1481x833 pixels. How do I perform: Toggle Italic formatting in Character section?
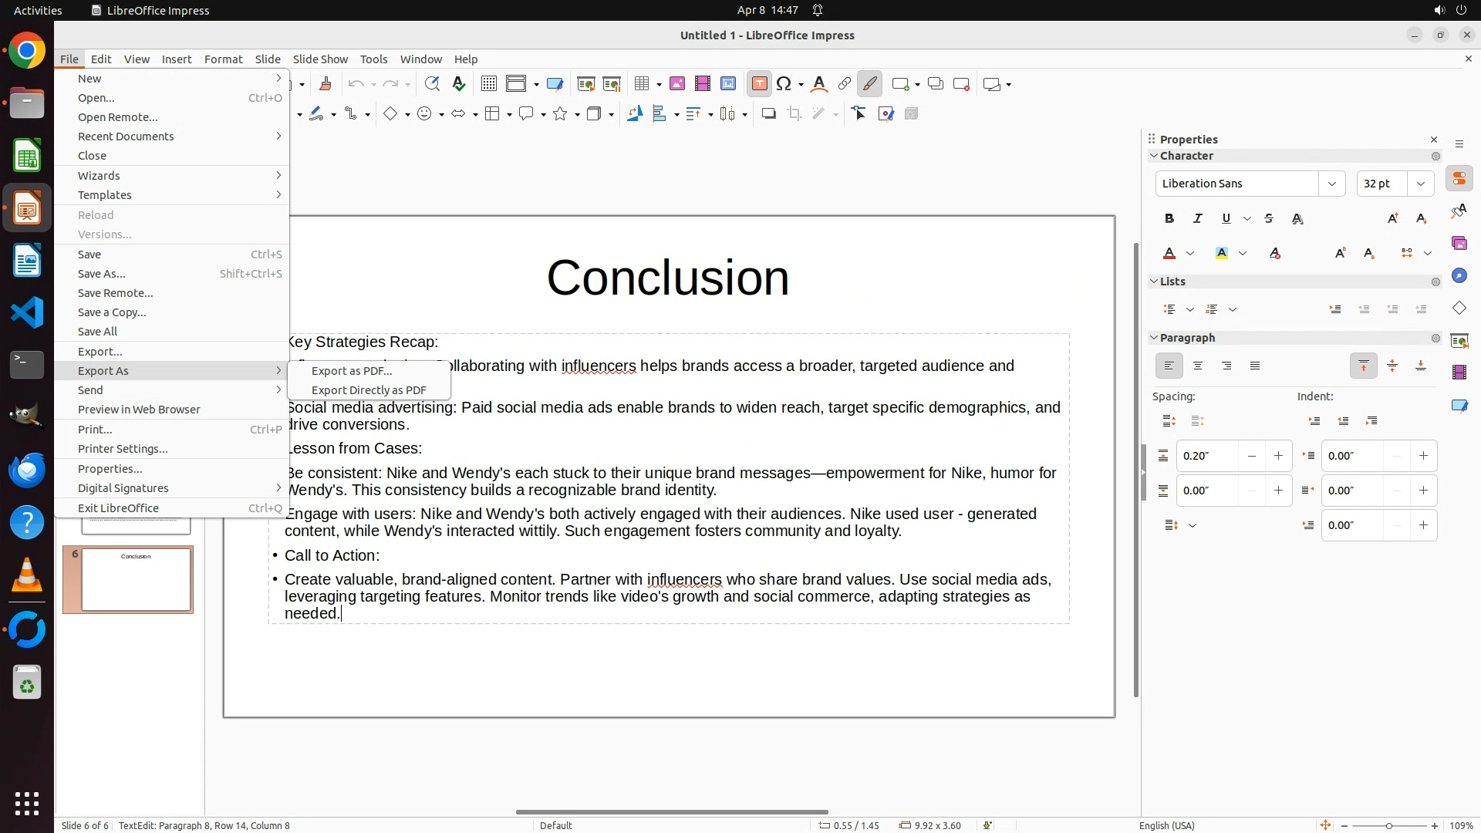point(1198,219)
